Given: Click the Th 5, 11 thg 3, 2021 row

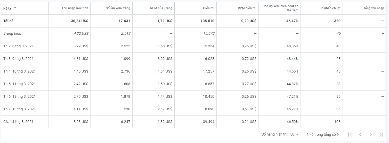Looking at the screenshot, I should pos(19,84).
